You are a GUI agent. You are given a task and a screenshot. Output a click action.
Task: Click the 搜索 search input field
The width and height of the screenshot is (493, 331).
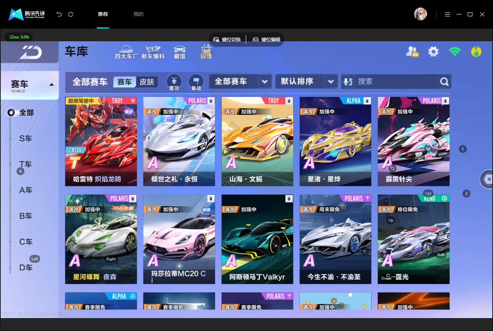(x=396, y=81)
